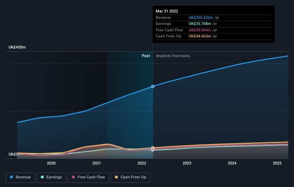Screen dimensions: 294x187
Task: Click the orange Cash From Op data point
Action: coord(153,148)
